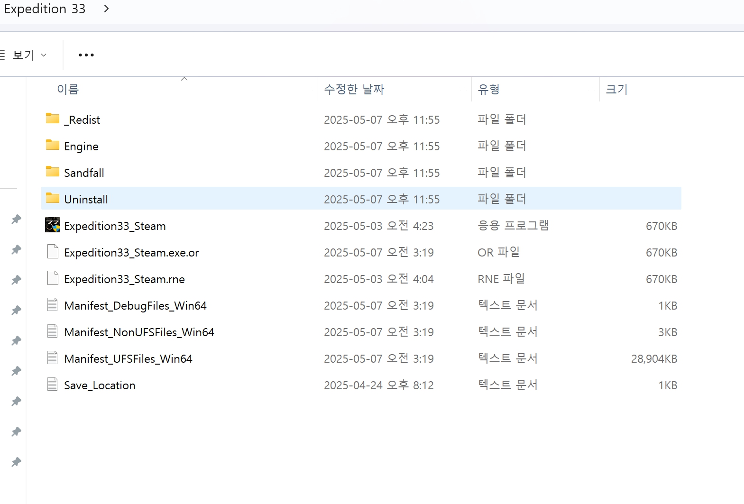Select the Manifest_NonUFSFiles_Win64 file name

pyautogui.click(x=139, y=332)
